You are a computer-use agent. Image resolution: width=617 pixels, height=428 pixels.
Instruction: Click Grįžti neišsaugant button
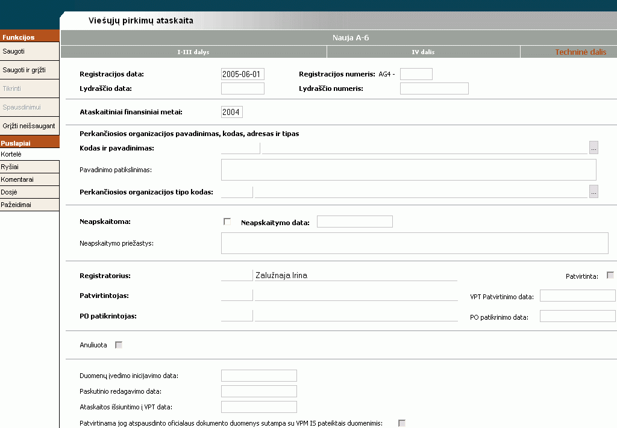(30, 126)
